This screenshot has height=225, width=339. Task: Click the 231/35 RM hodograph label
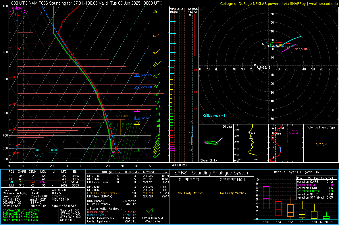pos(301,49)
